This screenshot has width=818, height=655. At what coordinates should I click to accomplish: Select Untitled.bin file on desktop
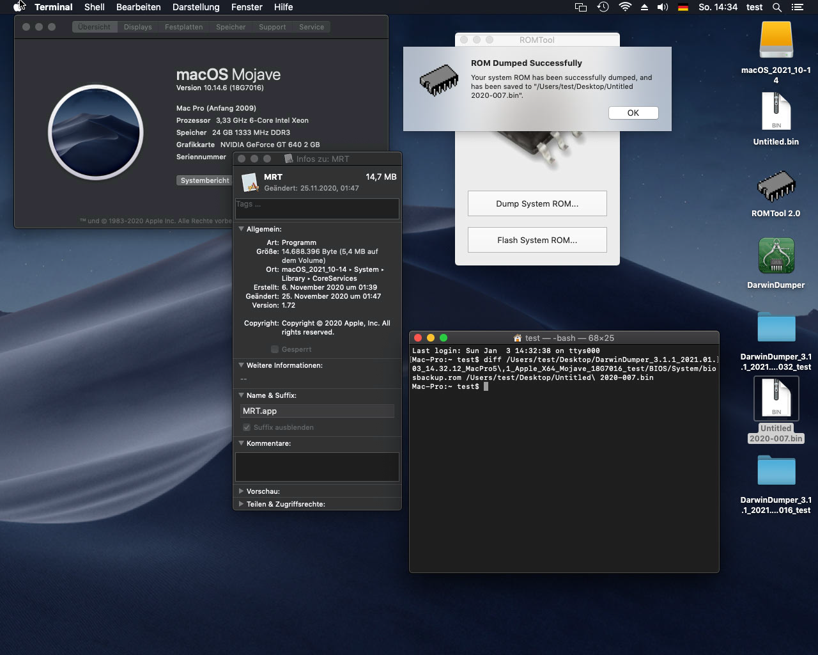776,111
